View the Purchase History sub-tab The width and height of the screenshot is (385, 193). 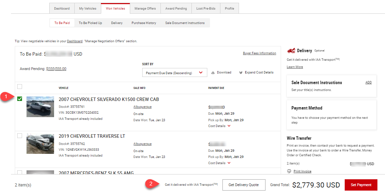[144, 23]
